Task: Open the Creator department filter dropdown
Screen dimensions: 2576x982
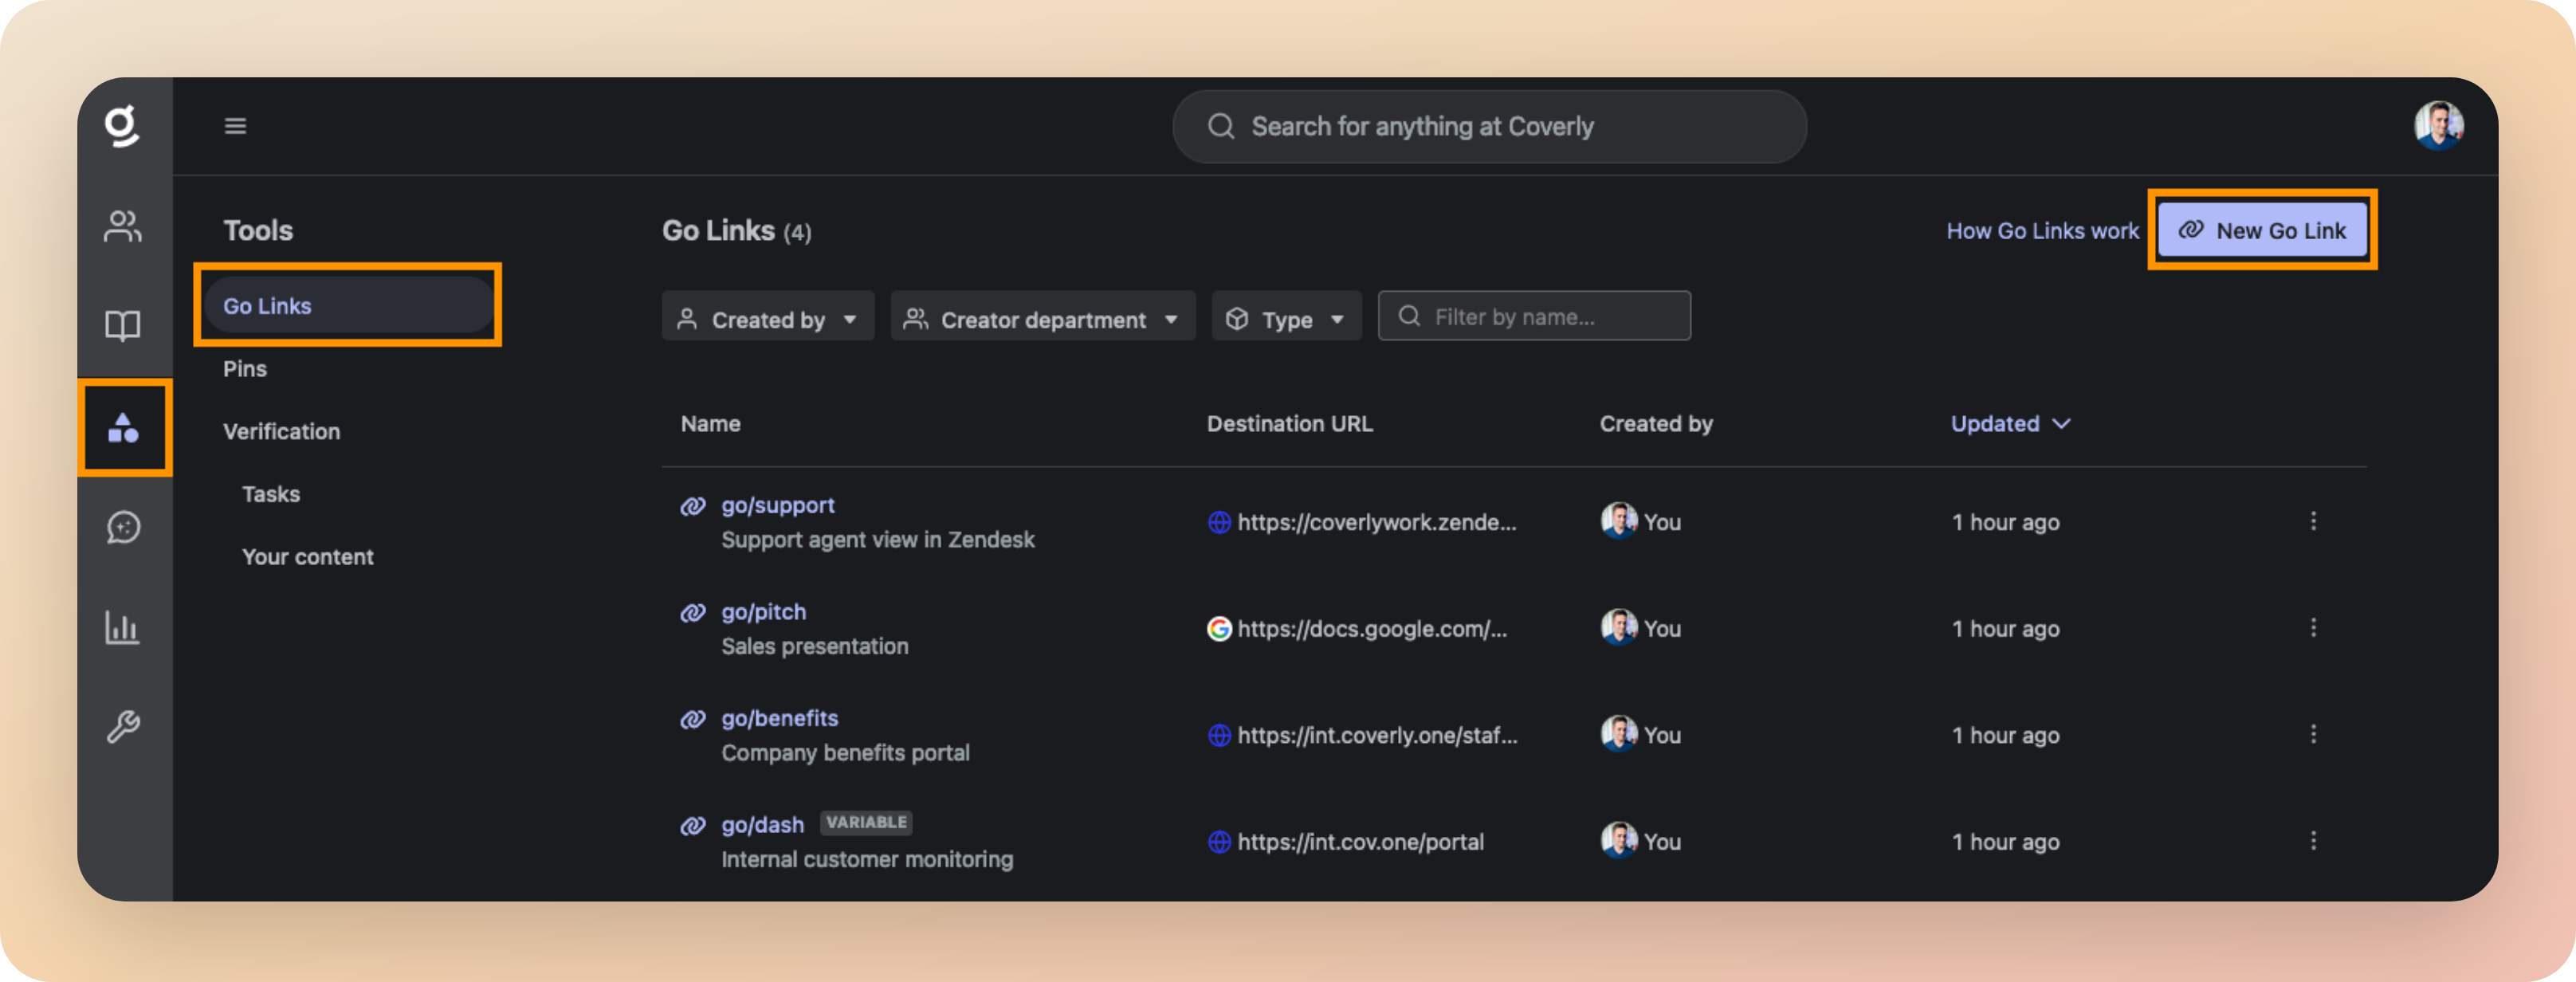Action: [1042, 318]
